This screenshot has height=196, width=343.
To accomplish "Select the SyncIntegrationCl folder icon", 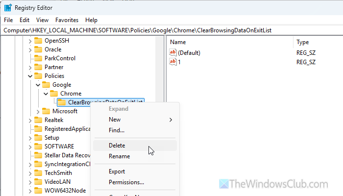I will tap(38, 164).
